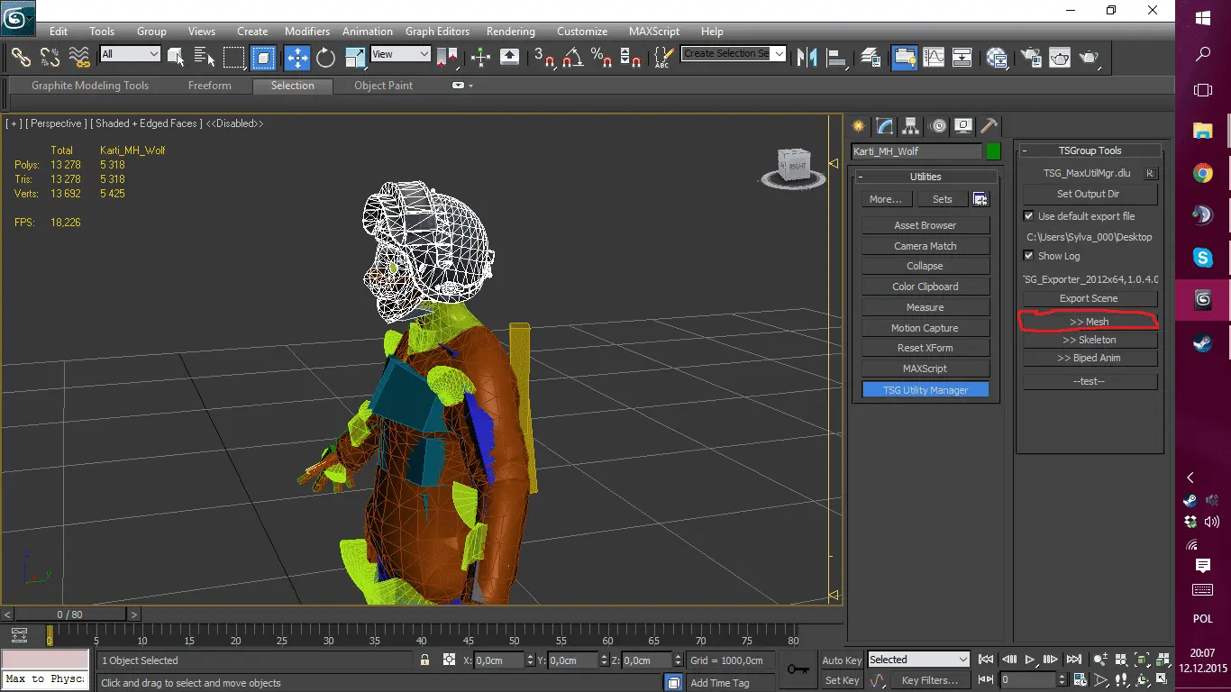Activate the Select and Rotate tool
The image size is (1231, 692).
[x=325, y=58]
